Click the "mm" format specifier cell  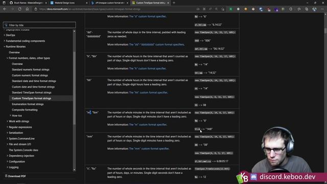click(90, 136)
